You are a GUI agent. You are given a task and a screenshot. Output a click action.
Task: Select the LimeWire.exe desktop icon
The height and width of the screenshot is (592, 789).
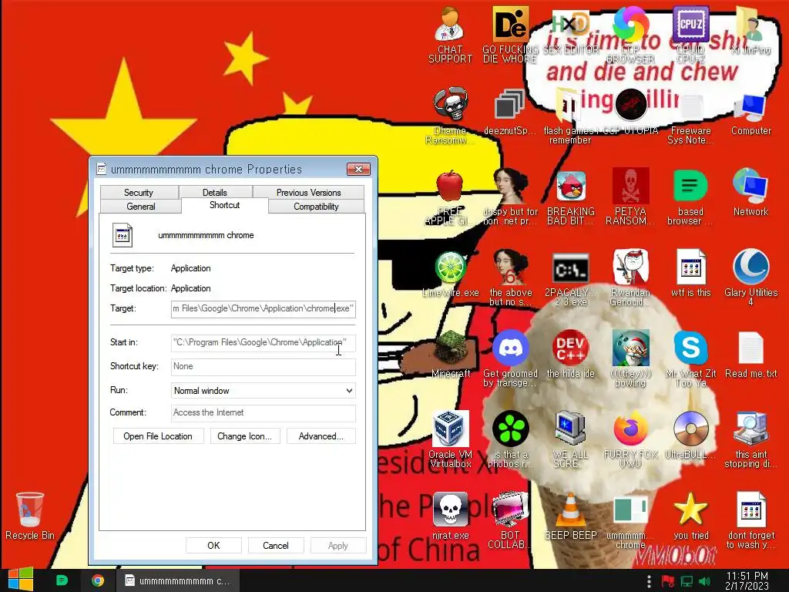click(x=450, y=274)
